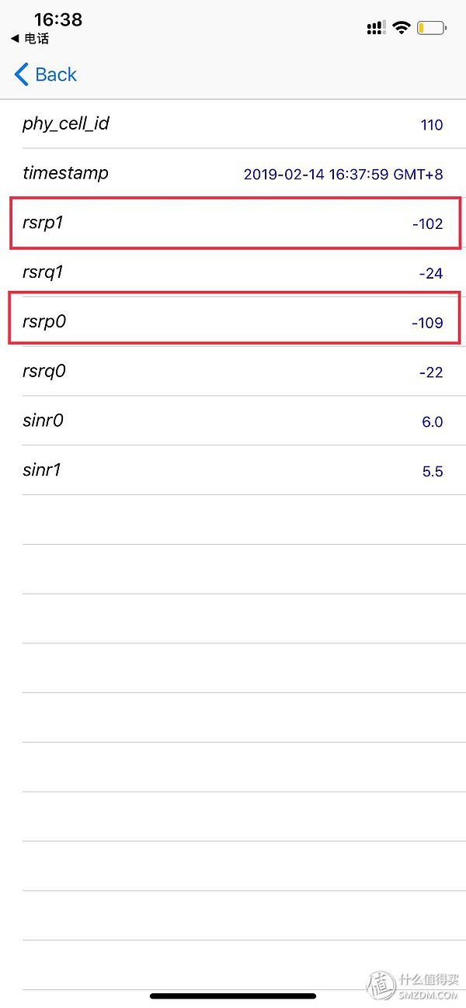
Task: Tap the phy_cell_id value 110
Action: 432,124
